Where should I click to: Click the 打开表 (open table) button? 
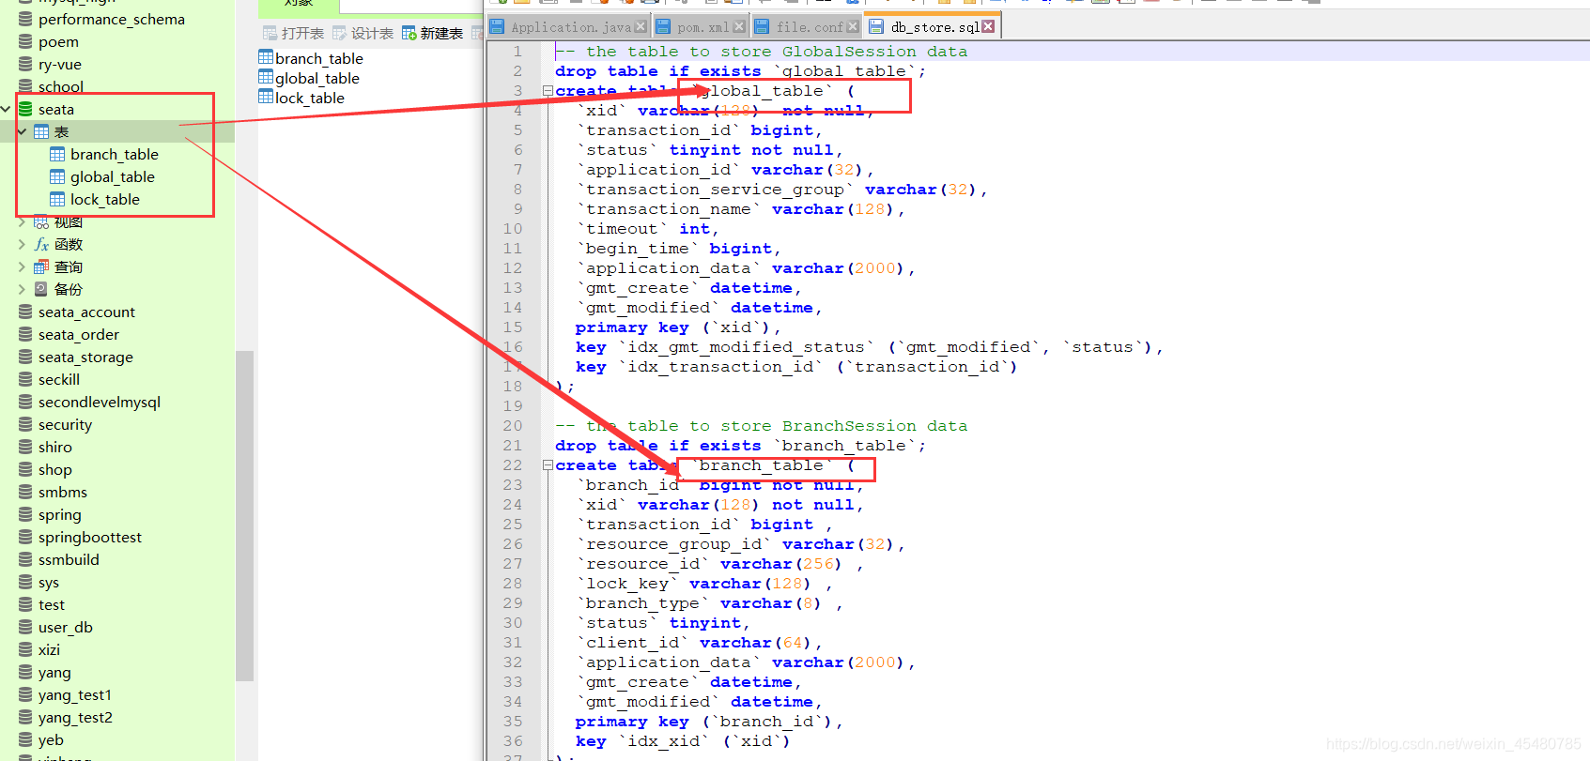tap(293, 34)
